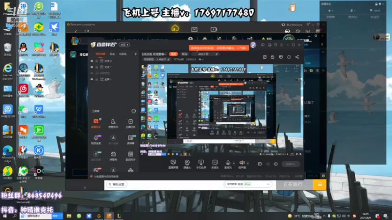392x220 pixels.
Task: Open WeGame 辅助设置 button
Action: click(x=117, y=184)
